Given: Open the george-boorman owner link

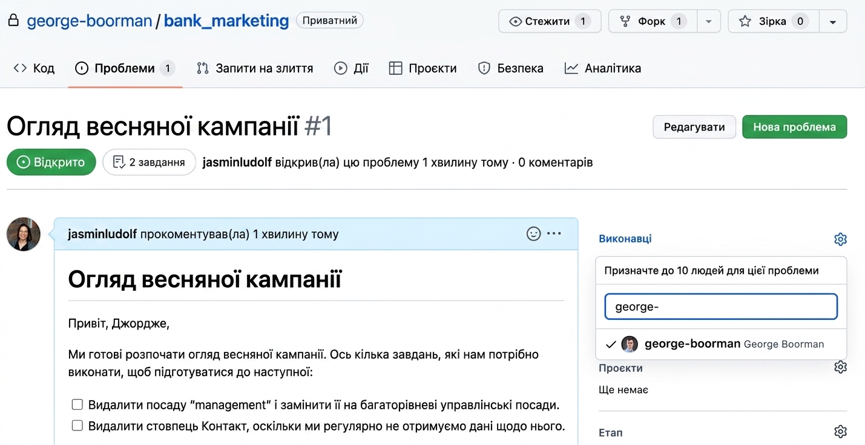Looking at the screenshot, I should tap(90, 21).
